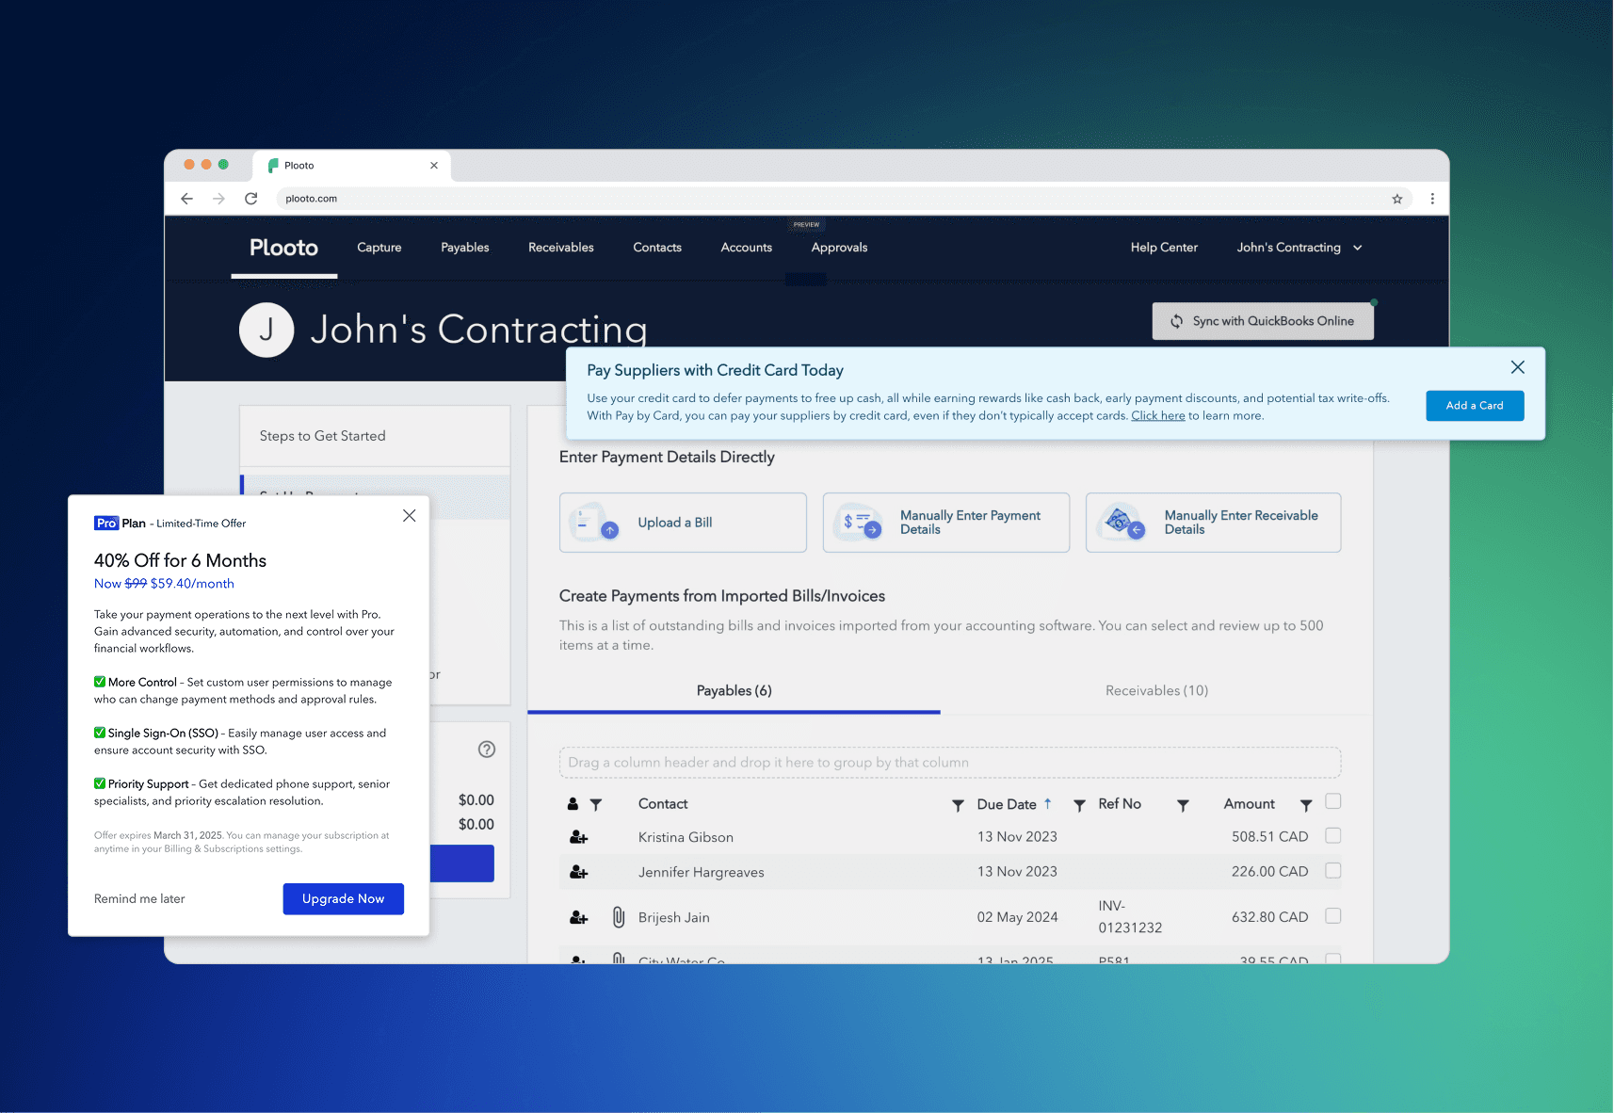Open the Accounts menu
This screenshot has height=1113, width=1614.
[747, 248]
